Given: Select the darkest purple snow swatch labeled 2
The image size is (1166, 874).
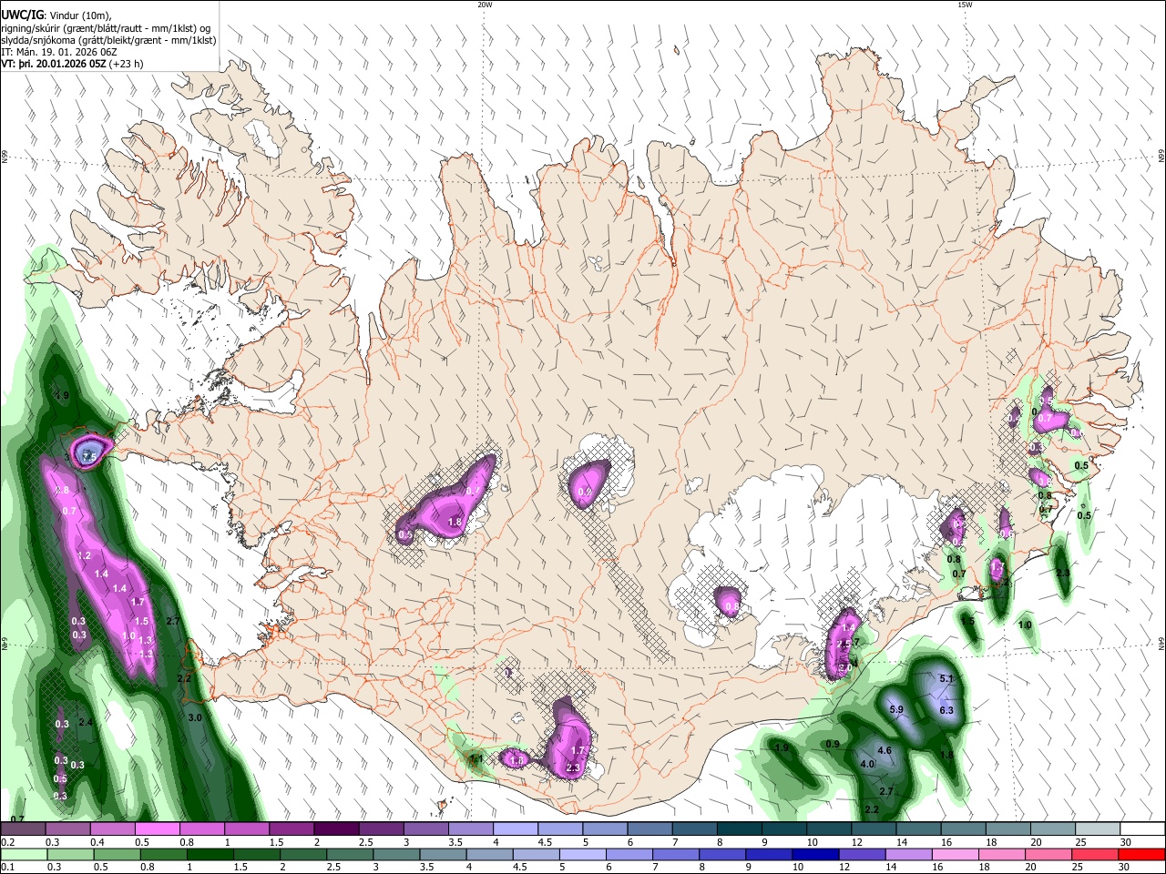Looking at the screenshot, I should (335, 828).
